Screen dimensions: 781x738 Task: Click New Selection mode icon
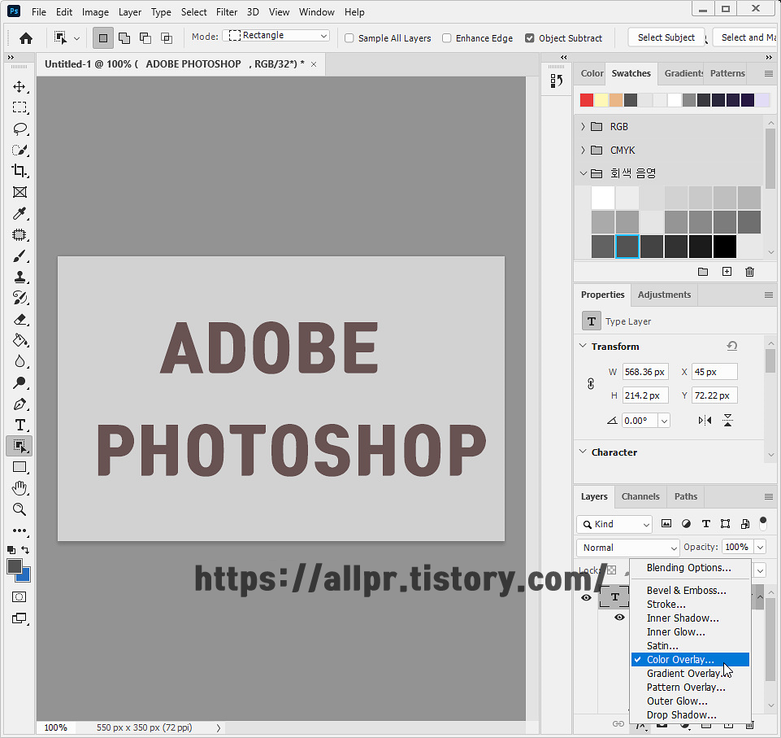[x=103, y=38]
